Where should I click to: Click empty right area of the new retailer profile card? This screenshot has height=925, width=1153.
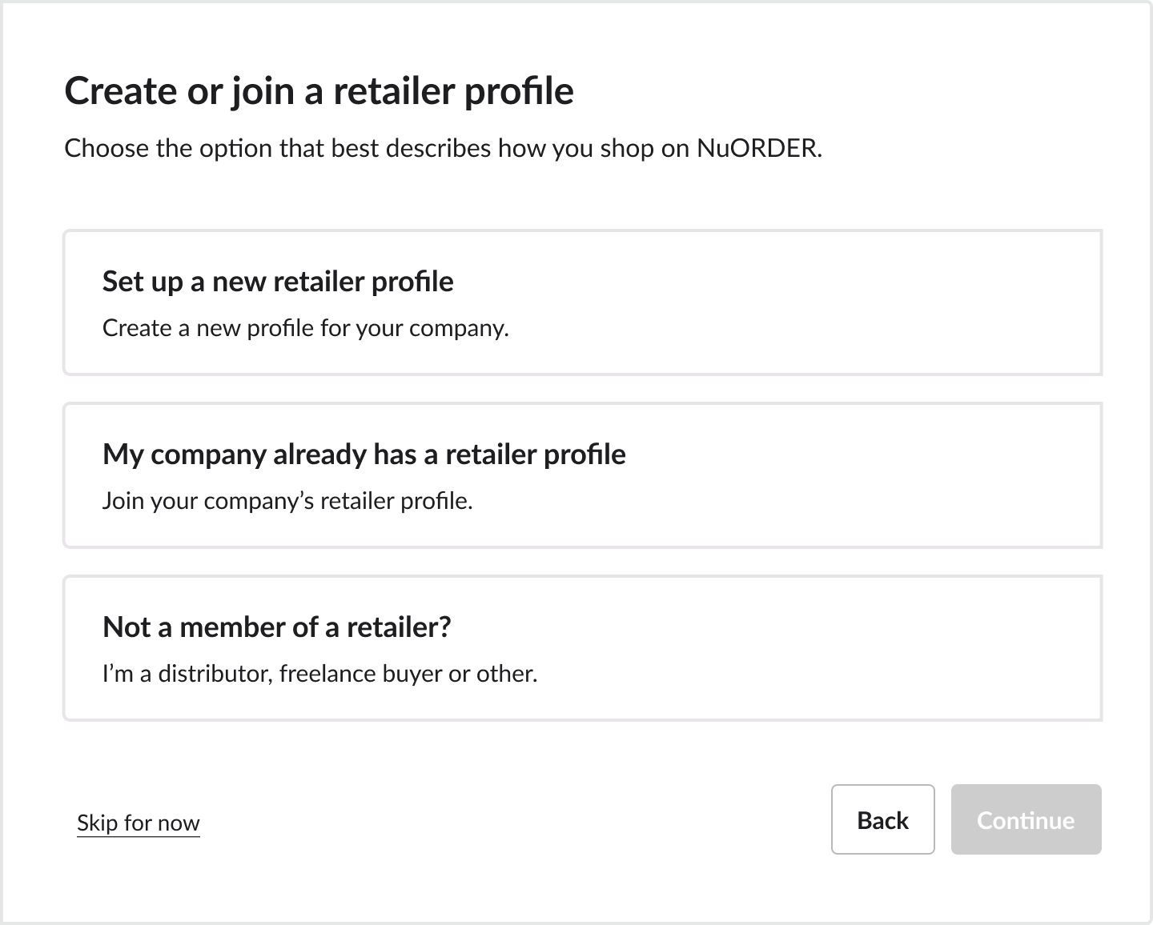point(881,302)
